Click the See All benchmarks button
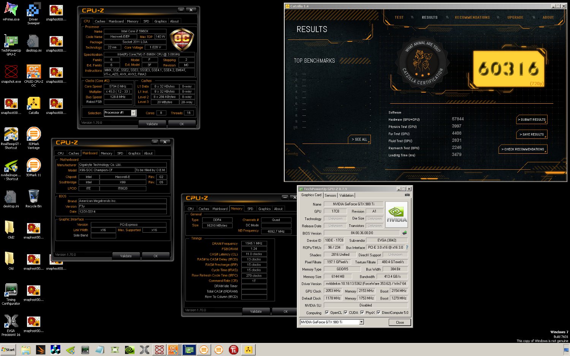 click(x=359, y=139)
